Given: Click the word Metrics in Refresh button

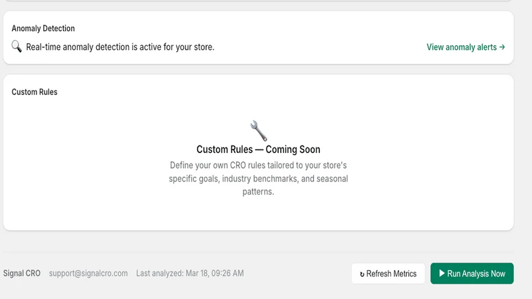Looking at the screenshot, I should tap(405, 274).
